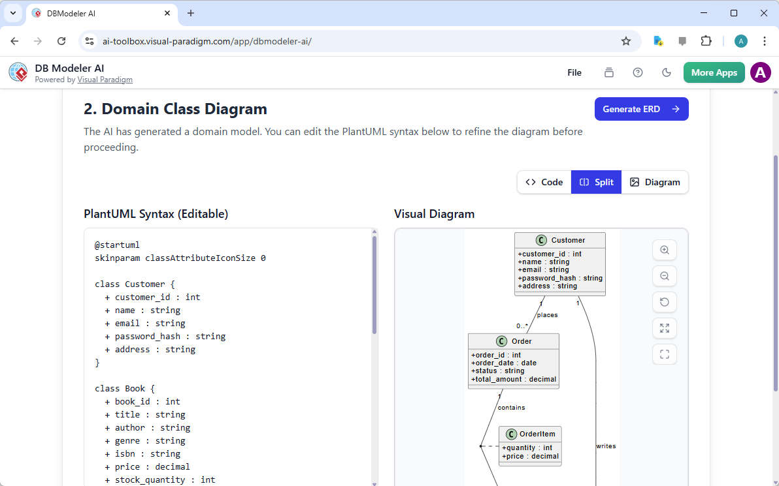Follow the Visual Paradigm link
779x486 pixels.
(x=105, y=80)
